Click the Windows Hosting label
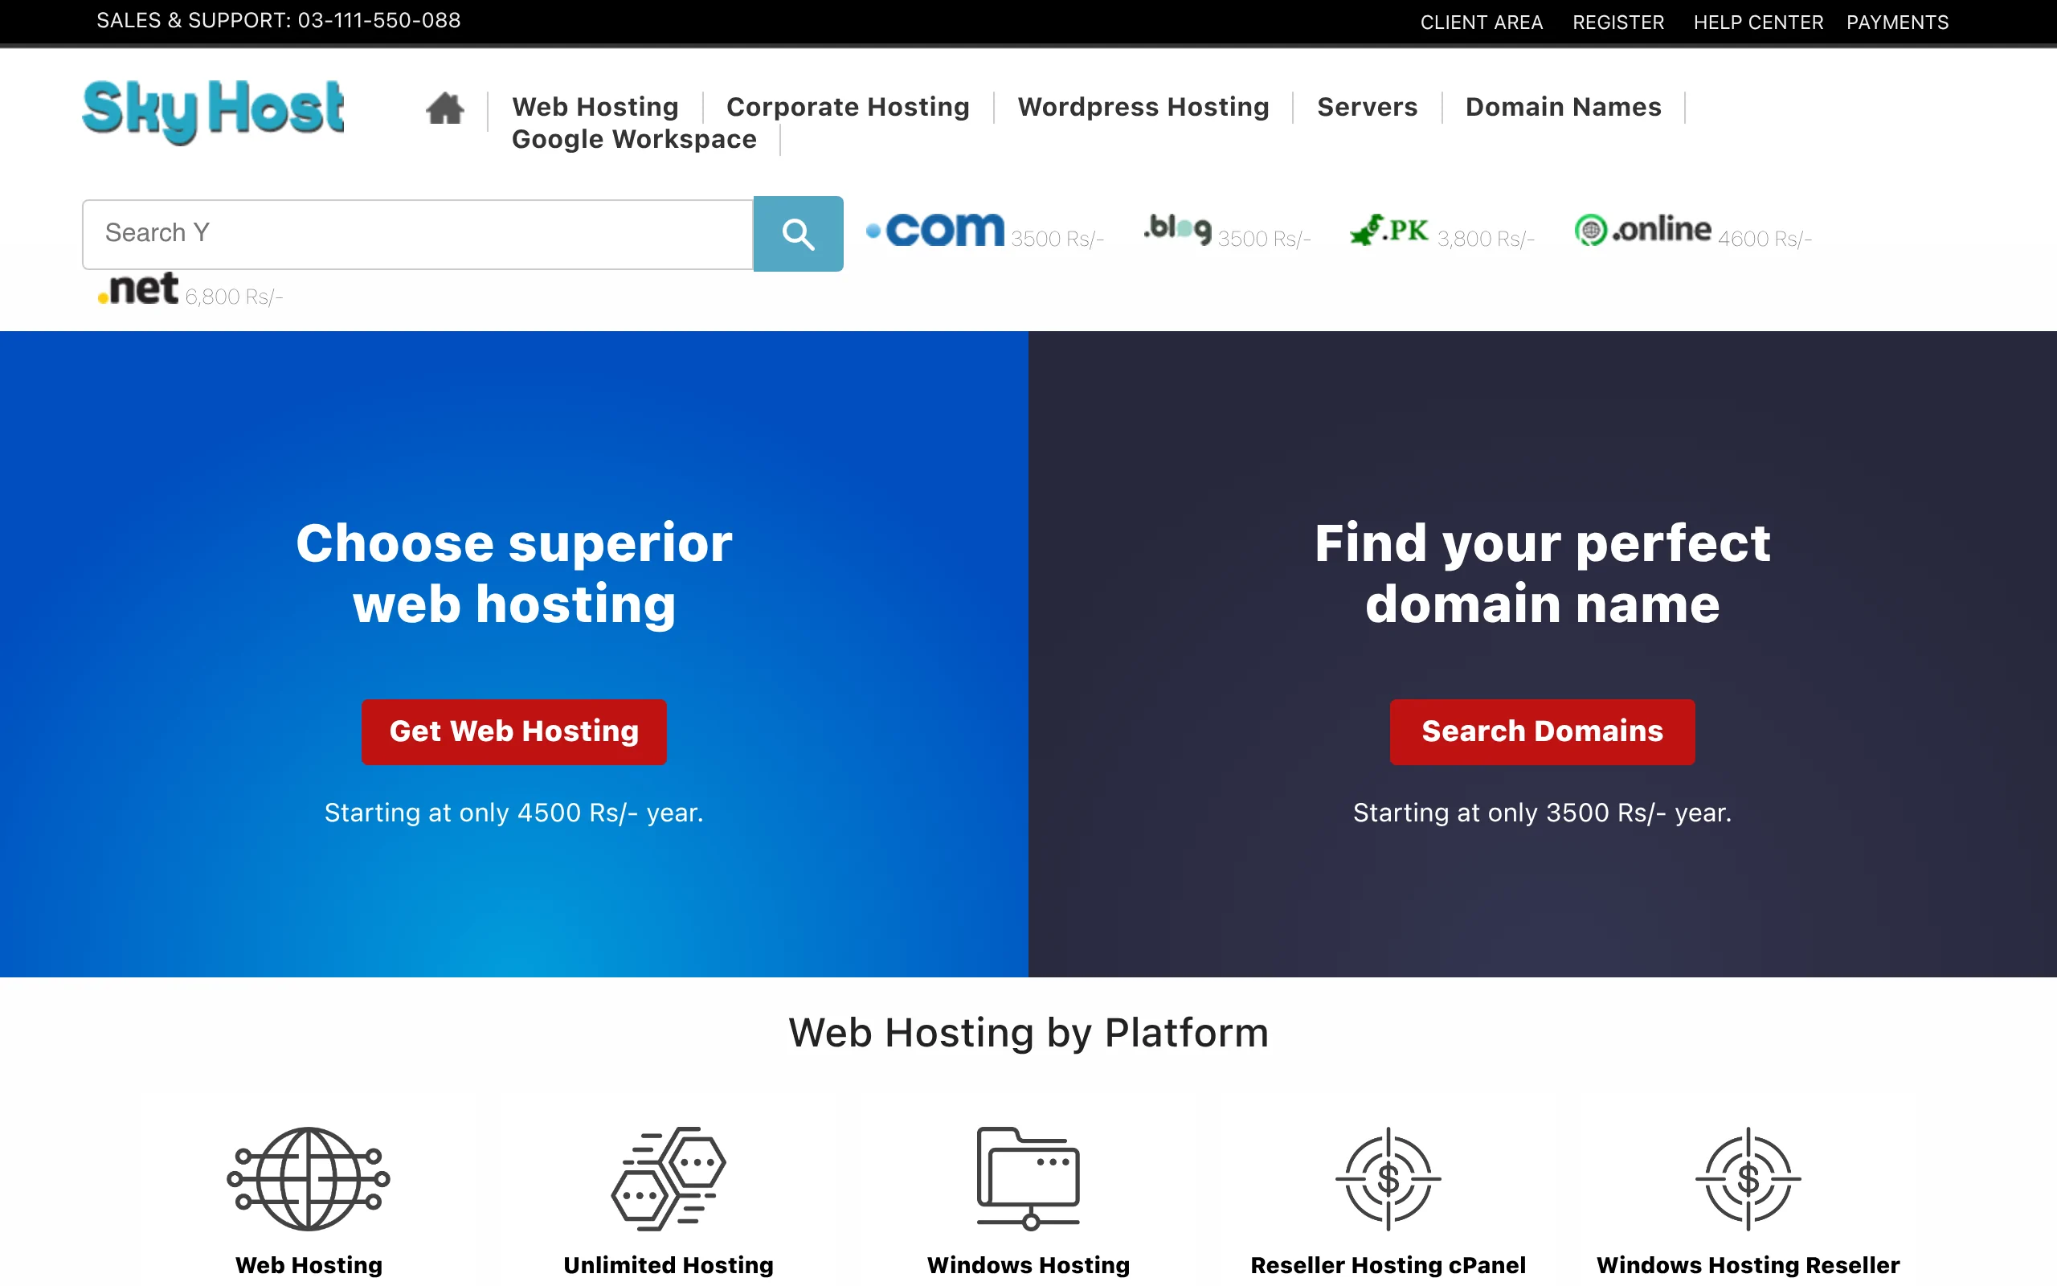This screenshot has width=2057, height=1286. (x=1028, y=1265)
